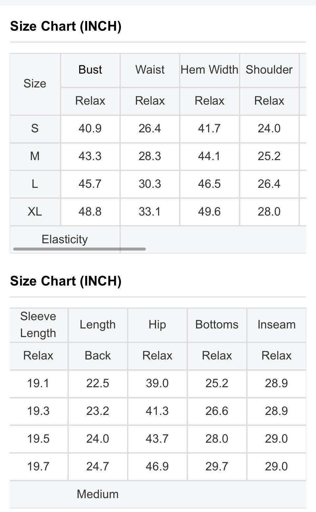This screenshot has width=316, height=512.
Task: Select the waist value 28.3
Action: (150, 156)
